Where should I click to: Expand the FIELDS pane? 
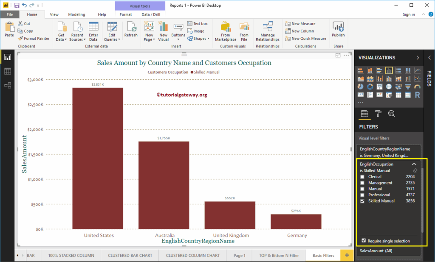click(x=429, y=58)
